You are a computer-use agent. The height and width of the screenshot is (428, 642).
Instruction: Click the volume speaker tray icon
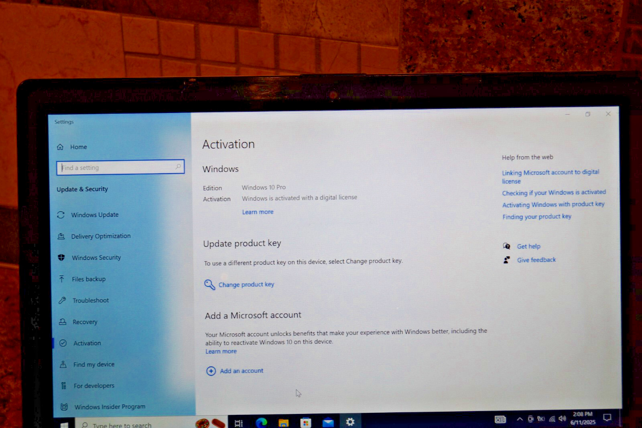pyautogui.click(x=562, y=418)
